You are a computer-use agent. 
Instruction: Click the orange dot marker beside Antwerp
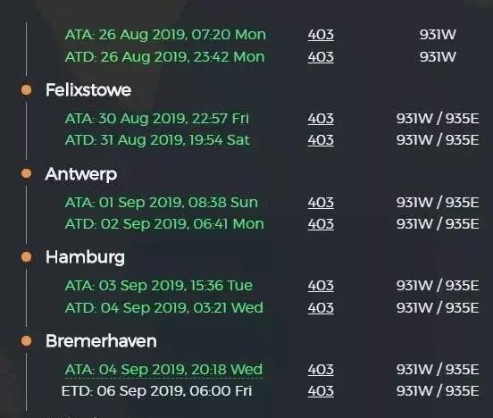[x=27, y=173]
